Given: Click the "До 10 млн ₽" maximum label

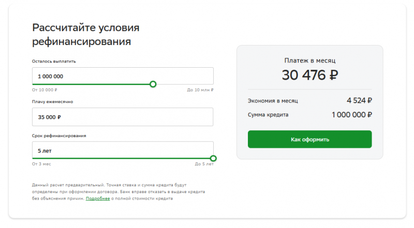Looking at the screenshot, I should pyautogui.click(x=200, y=90).
